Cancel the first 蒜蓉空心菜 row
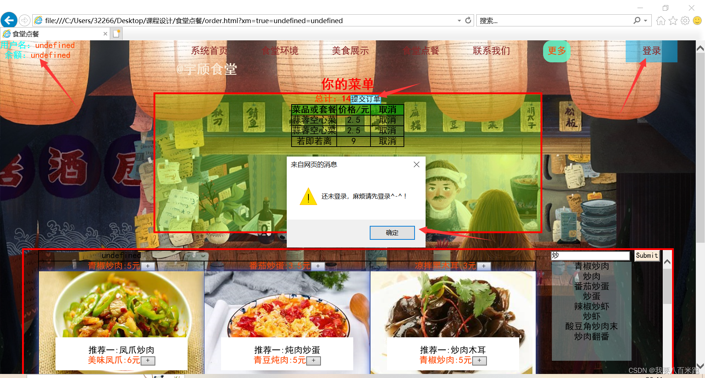The image size is (705, 378). [387, 120]
